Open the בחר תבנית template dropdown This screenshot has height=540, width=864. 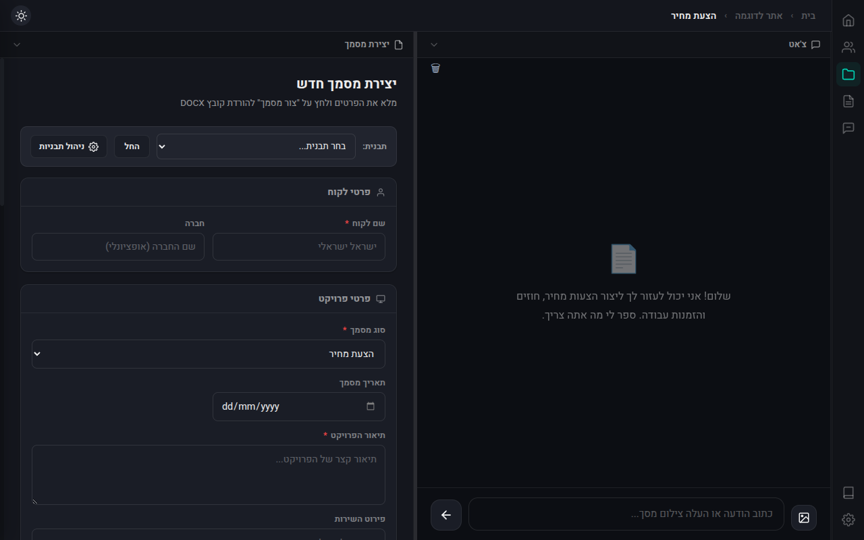(x=256, y=146)
